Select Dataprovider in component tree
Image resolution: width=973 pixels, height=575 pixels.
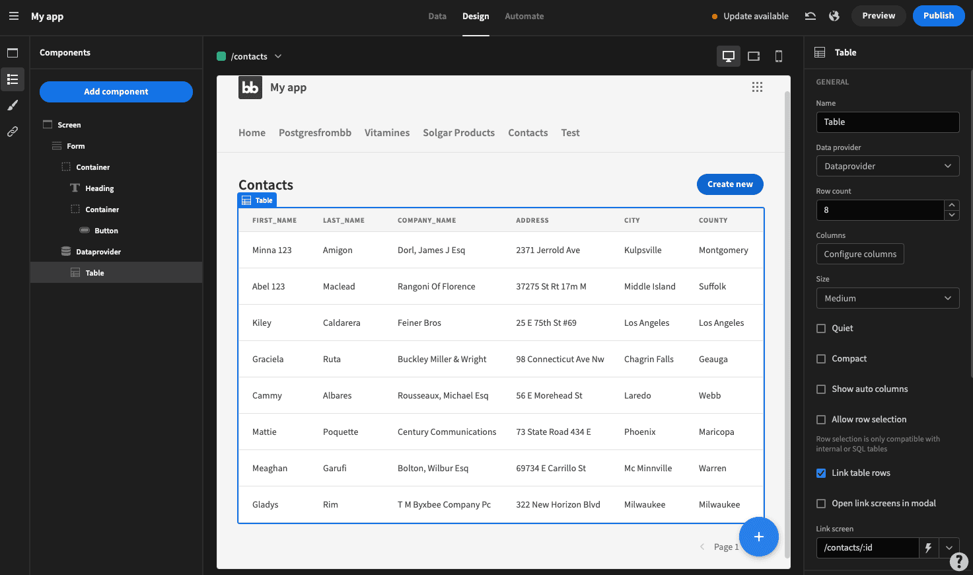click(x=116, y=252)
